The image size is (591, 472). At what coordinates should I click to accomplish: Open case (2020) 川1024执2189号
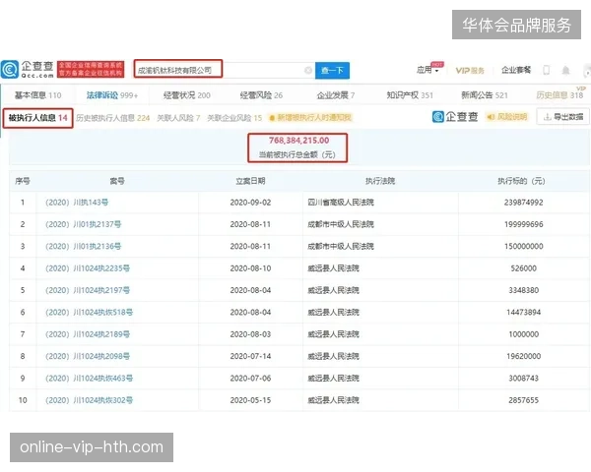click(88, 334)
